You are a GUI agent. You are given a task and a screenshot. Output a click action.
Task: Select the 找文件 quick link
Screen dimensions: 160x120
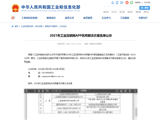[114, 12]
